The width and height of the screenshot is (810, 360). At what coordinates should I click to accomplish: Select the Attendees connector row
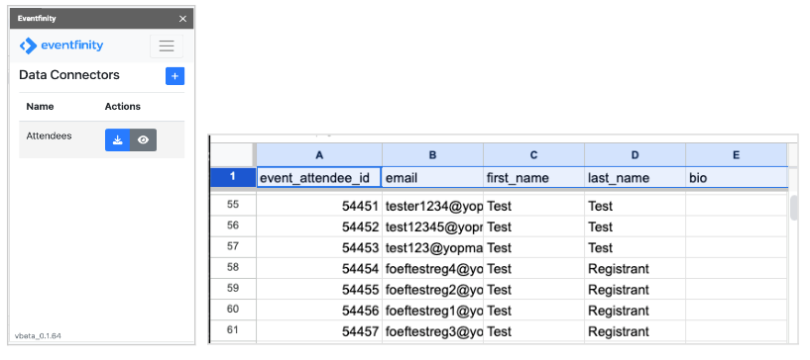click(x=102, y=140)
